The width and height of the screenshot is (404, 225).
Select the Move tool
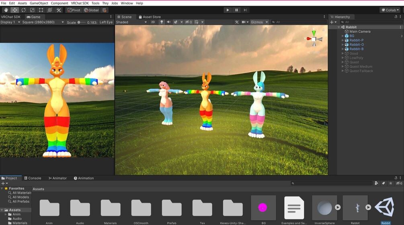[x=15, y=10]
